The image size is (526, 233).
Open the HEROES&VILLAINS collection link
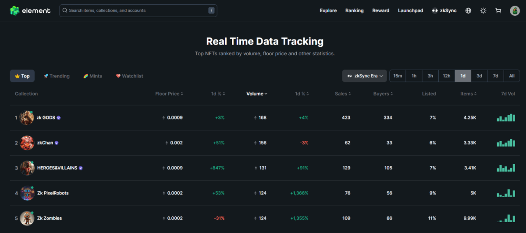pyautogui.click(x=57, y=168)
